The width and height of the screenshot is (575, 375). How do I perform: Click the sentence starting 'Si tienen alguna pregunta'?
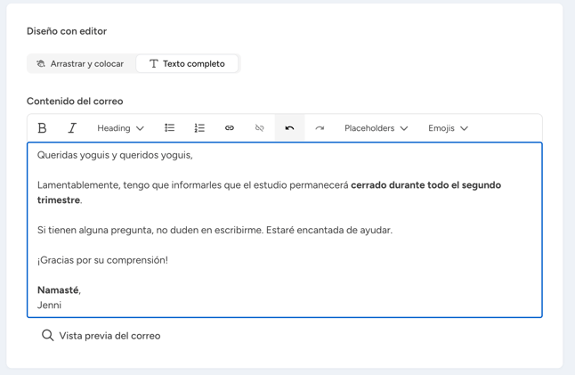pos(214,230)
